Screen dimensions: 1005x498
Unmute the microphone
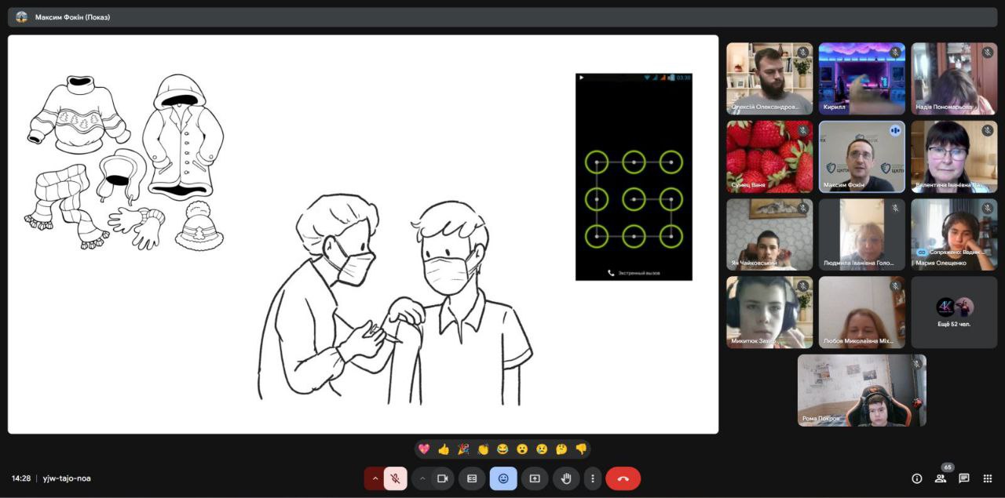click(396, 478)
